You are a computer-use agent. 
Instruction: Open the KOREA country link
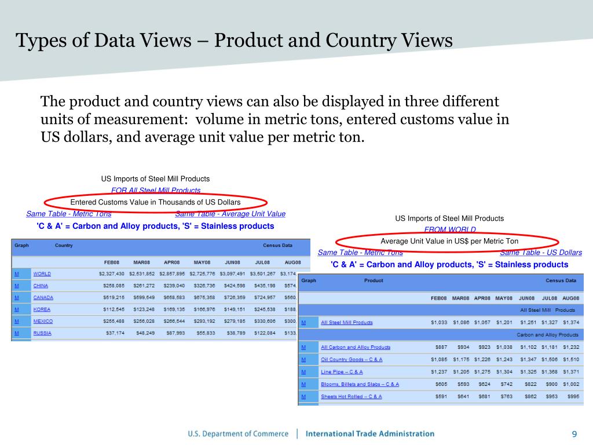click(x=42, y=309)
